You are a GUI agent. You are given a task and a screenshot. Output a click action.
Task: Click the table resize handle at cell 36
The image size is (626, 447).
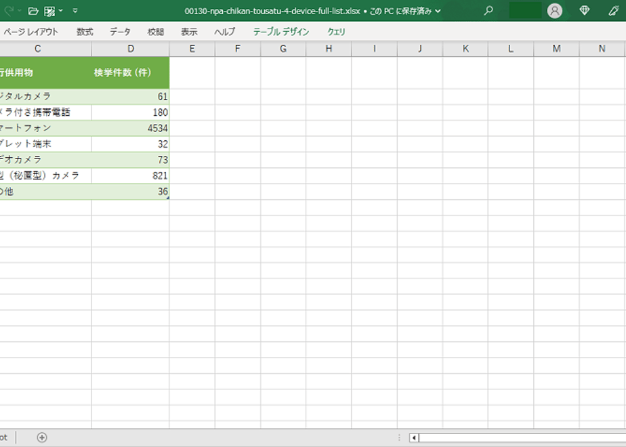168,198
